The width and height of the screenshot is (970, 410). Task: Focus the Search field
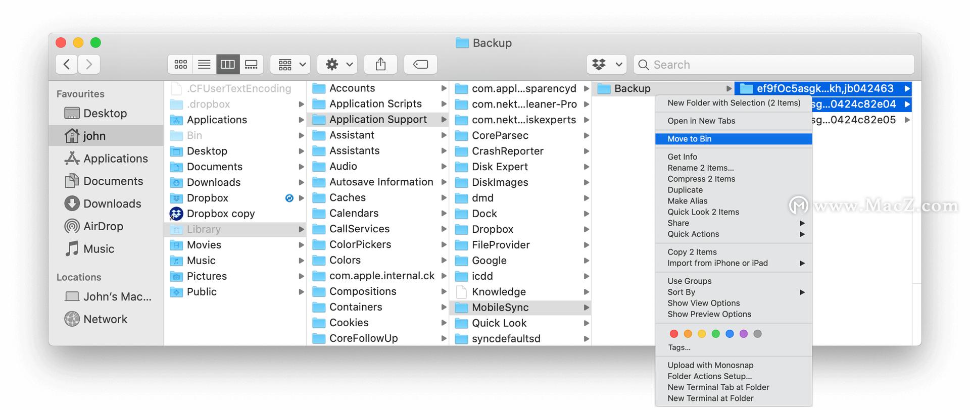774,64
